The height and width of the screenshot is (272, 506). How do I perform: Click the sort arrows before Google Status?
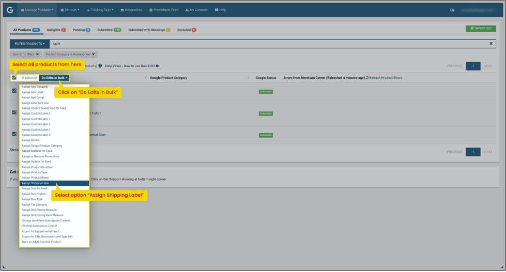click(248, 78)
